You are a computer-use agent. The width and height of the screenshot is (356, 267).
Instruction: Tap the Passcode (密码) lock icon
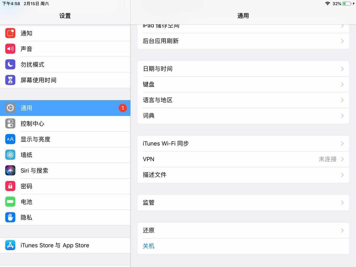pyautogui.click(x=10, y=187)
